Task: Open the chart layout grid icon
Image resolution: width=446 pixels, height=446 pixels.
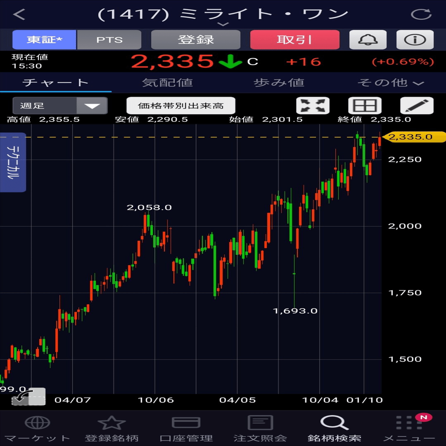Action: 365,106
